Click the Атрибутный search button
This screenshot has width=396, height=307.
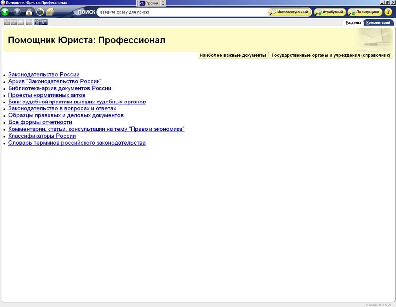330,12
